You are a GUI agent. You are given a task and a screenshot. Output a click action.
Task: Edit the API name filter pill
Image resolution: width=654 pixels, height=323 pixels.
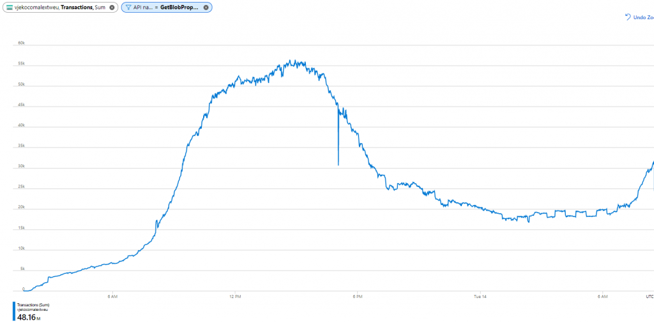pyautogui.click(x=167, y=8)
